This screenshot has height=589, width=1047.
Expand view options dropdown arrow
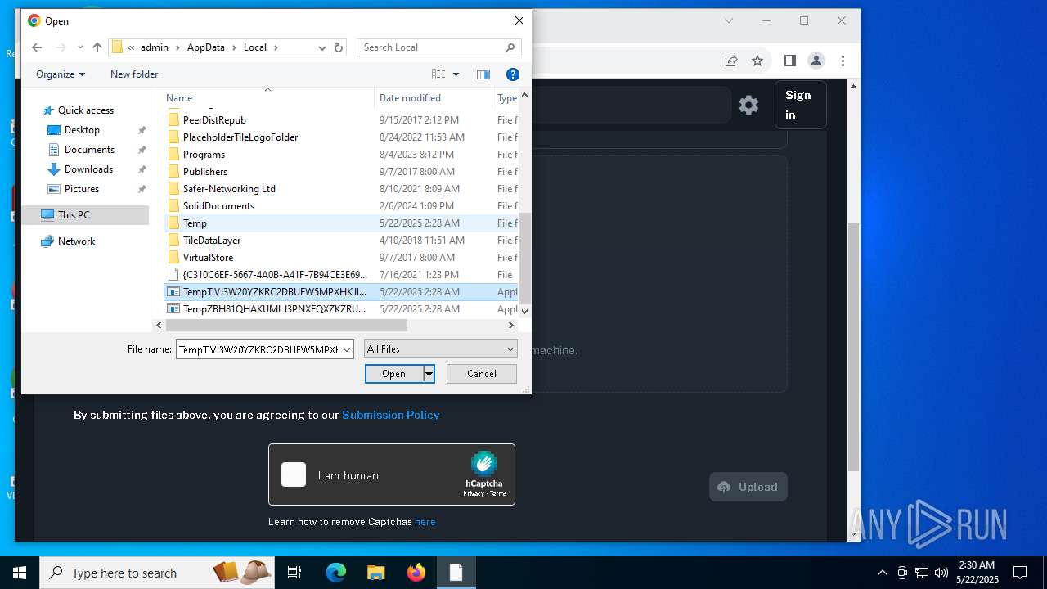(x=456, y=74)
